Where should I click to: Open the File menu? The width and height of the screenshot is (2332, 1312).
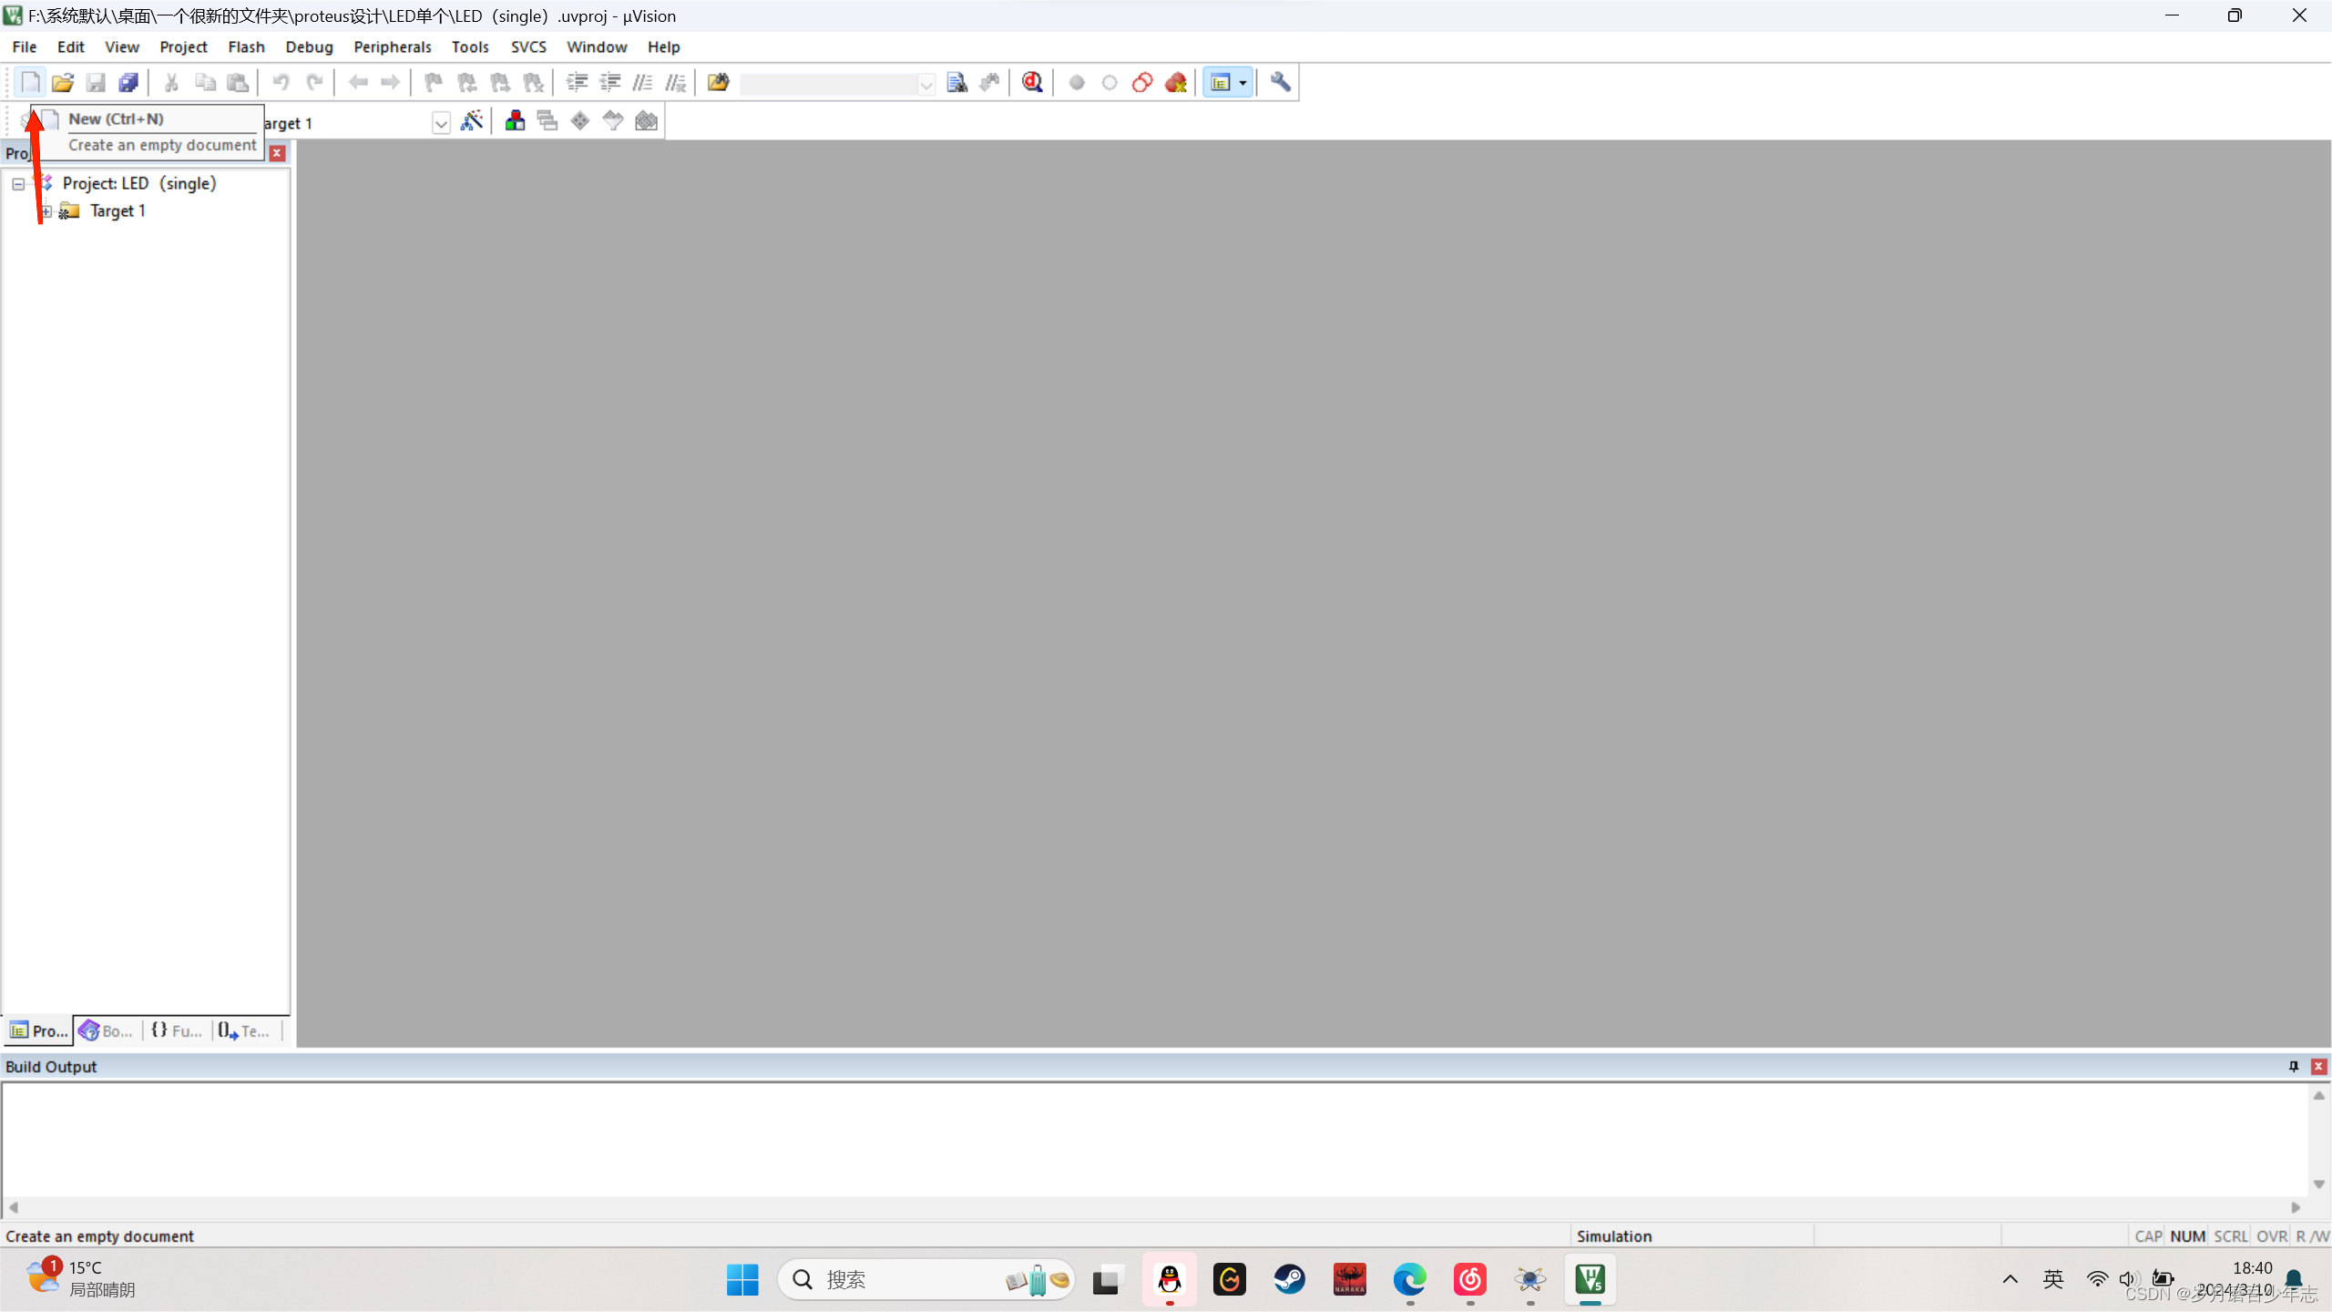coord(25,46)
